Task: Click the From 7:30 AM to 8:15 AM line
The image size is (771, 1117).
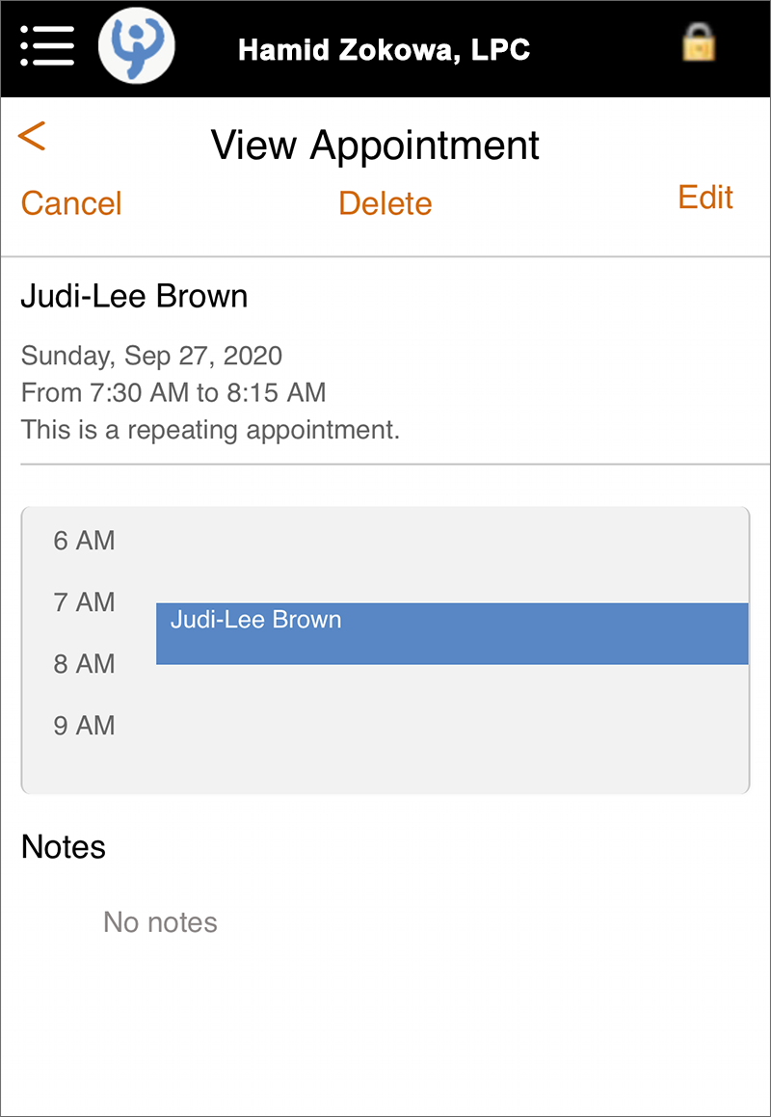Action: point(173,392)
